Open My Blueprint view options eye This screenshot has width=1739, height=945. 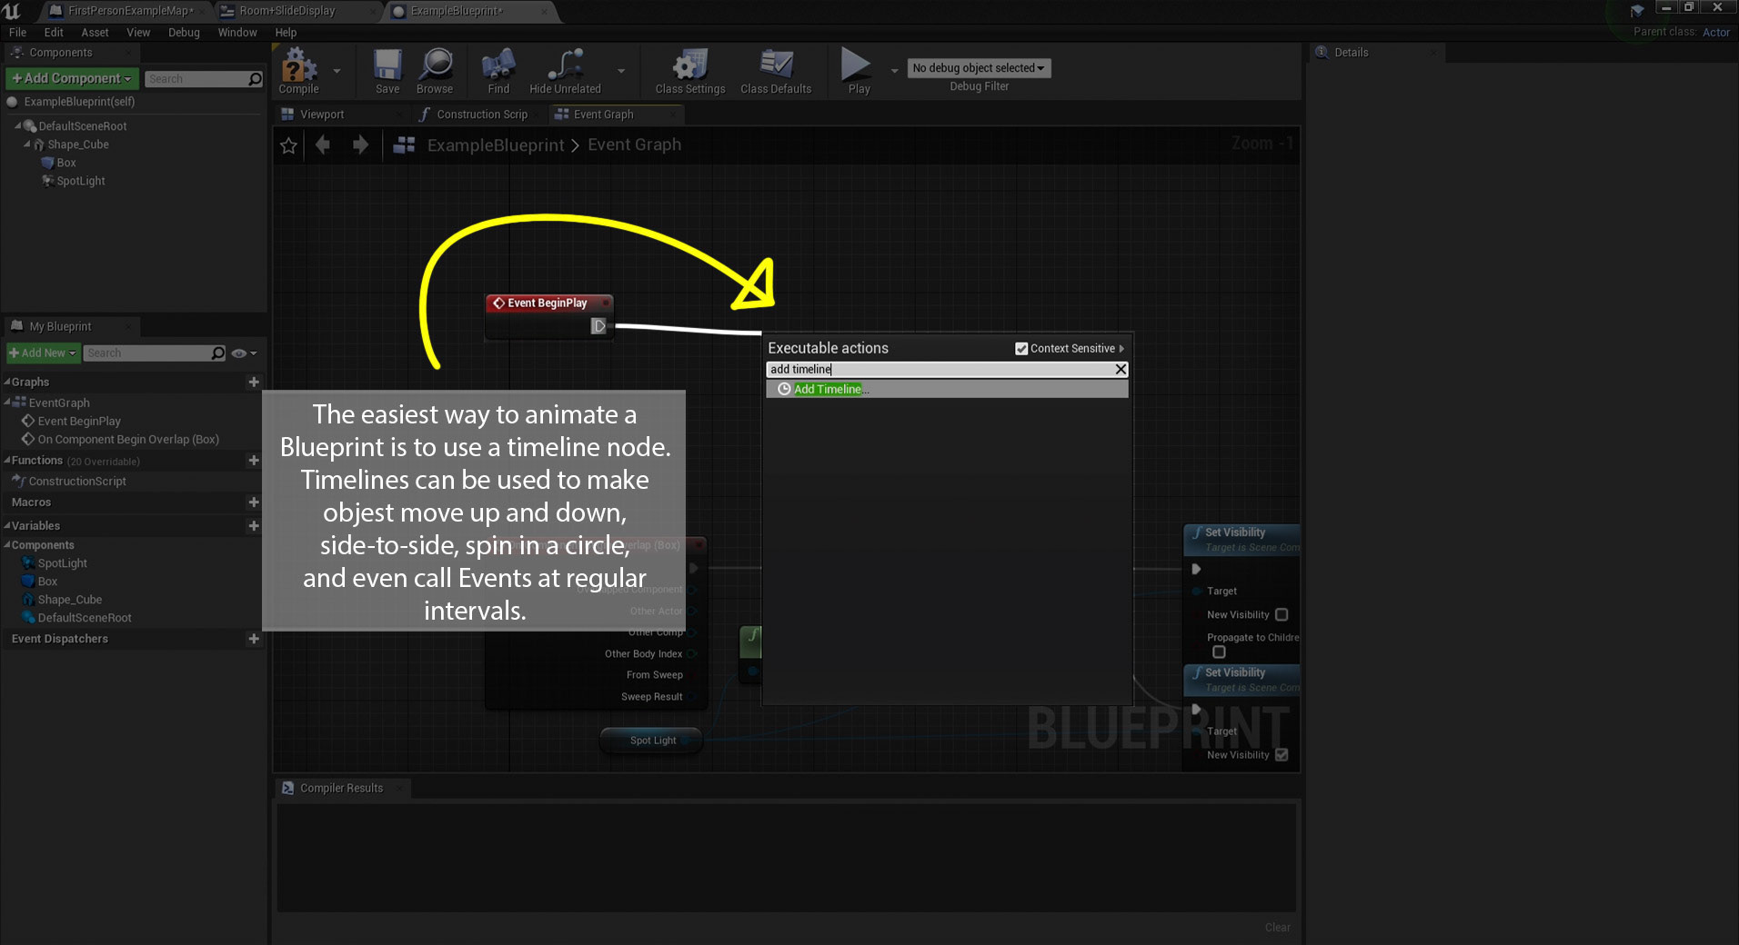click(244, 353)
